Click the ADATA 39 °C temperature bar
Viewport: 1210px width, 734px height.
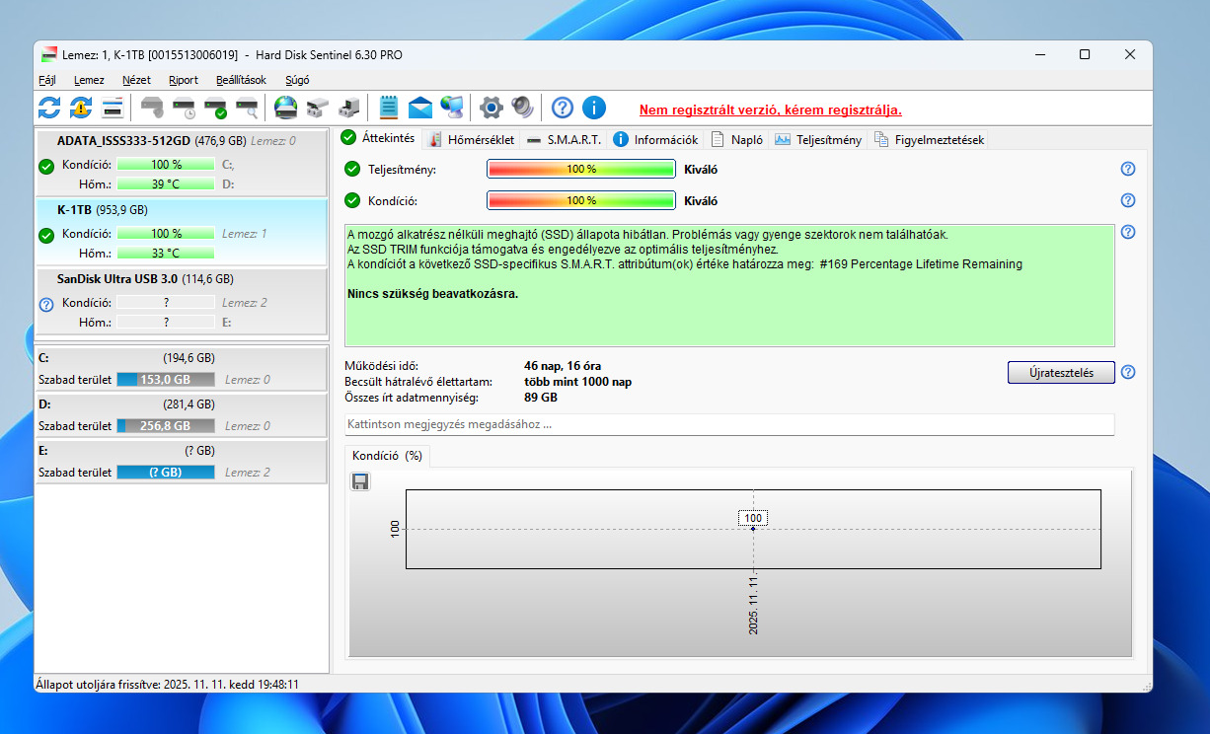click(x=166, y=183)
